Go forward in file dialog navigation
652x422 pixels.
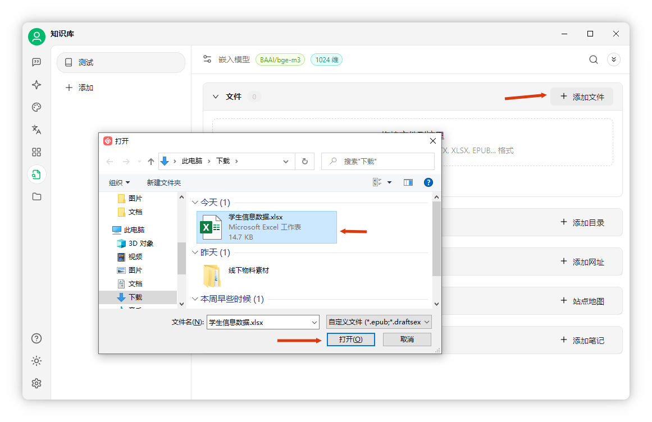(126, 162)
